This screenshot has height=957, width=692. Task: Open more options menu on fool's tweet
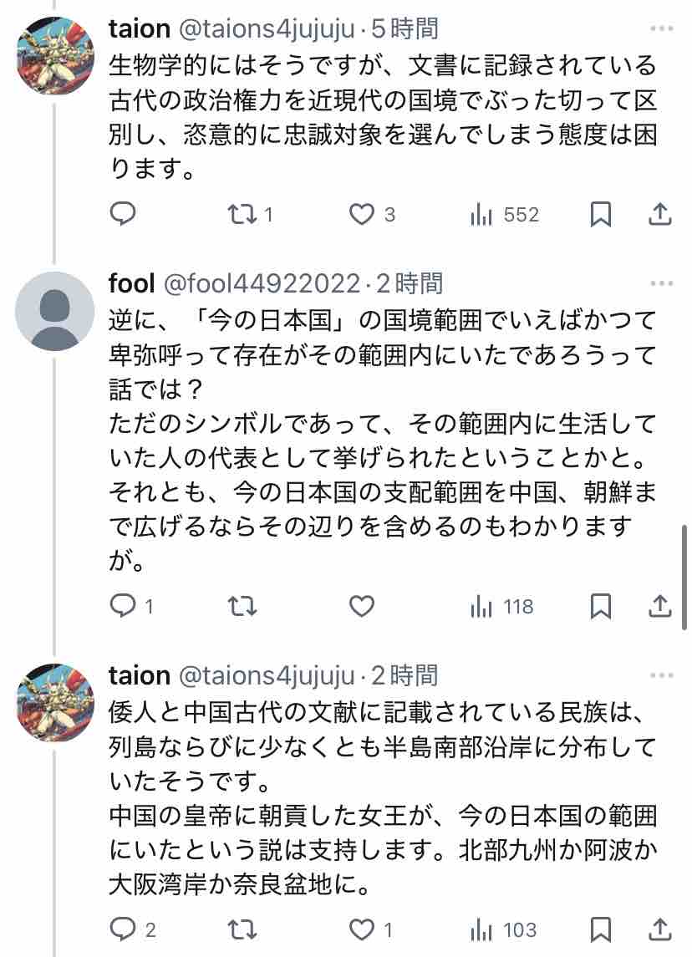660,283
